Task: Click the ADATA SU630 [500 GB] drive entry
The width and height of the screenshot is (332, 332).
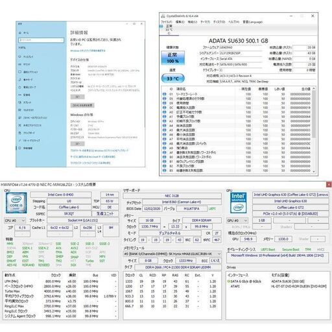Action: (288, 281)
